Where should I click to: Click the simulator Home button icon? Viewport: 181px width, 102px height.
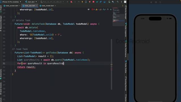coord(151,2)
